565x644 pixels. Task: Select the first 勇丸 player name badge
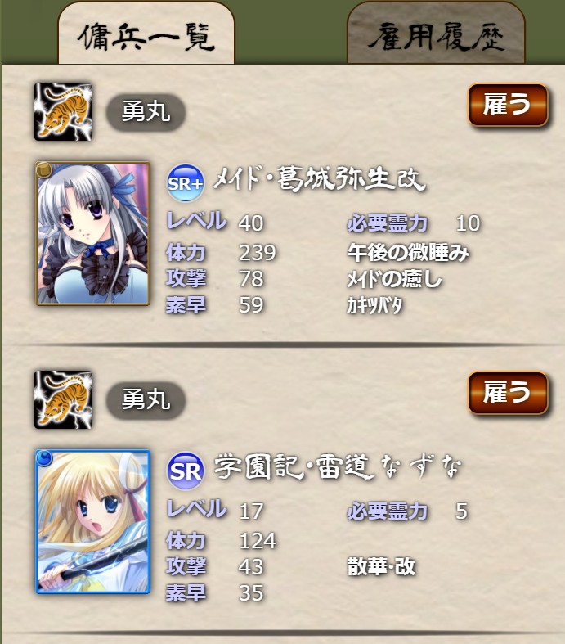pyautogui.click(x=146, y=112)
